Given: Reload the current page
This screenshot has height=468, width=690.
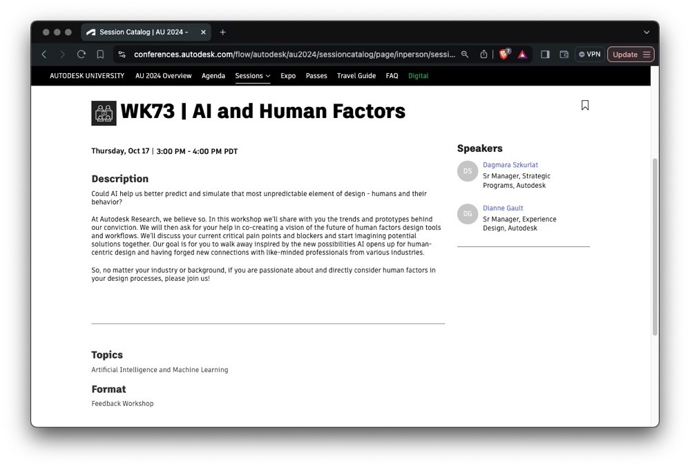Looking at the screenshot, I should click(x=82, y=55).
